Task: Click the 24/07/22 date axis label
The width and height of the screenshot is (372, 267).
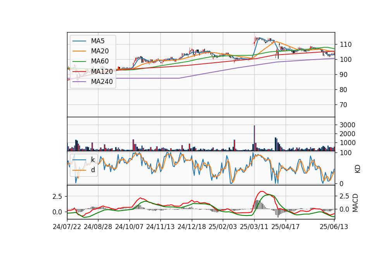Action: [67, 227]
